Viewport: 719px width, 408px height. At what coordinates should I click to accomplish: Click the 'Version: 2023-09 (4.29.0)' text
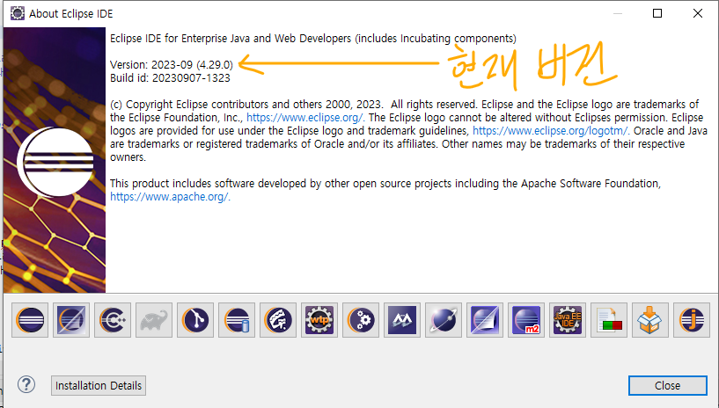pos(172,65)
